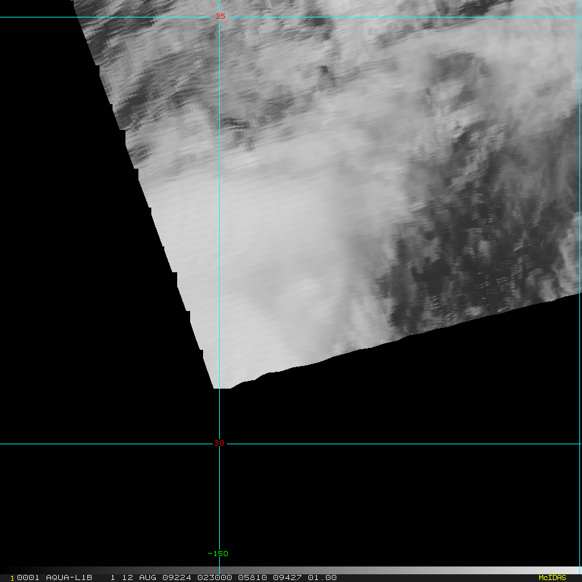The image size is (582, 582).
Task: Click the 35 latitude and -150 longitude intersection
Action: pos(219,17)
